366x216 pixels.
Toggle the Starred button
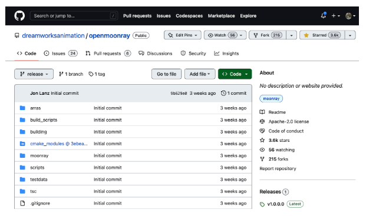(322, 35)
